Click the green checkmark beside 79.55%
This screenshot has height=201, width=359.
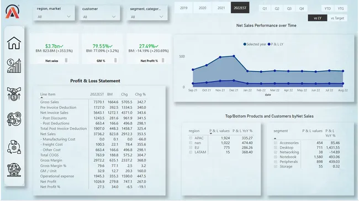[x=111, y=46]
